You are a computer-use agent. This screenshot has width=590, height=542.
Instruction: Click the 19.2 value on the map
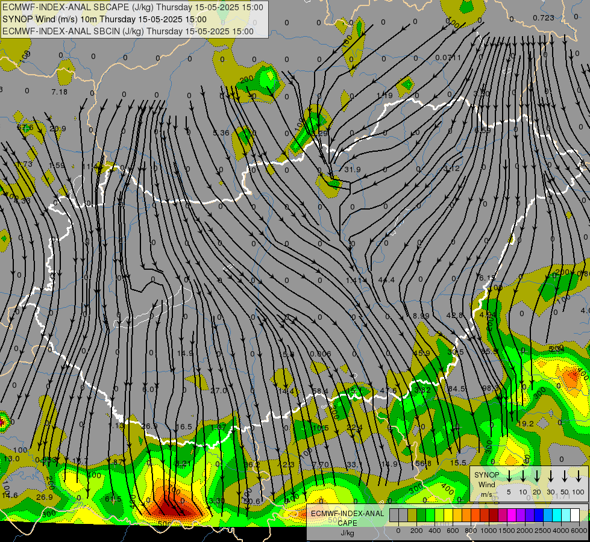tap(526, 424)
